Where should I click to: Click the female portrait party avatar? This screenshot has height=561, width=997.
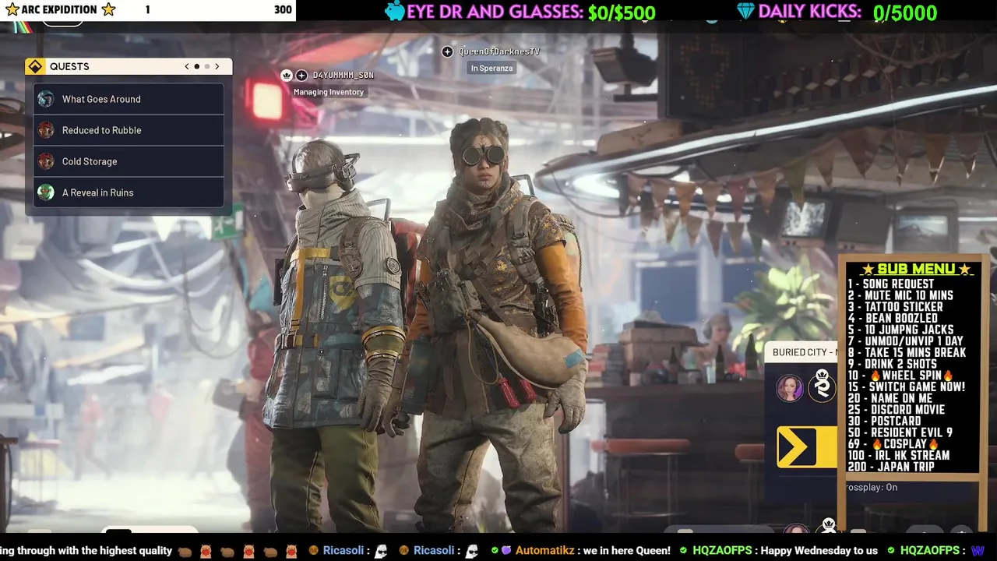(x=789, y=387)
